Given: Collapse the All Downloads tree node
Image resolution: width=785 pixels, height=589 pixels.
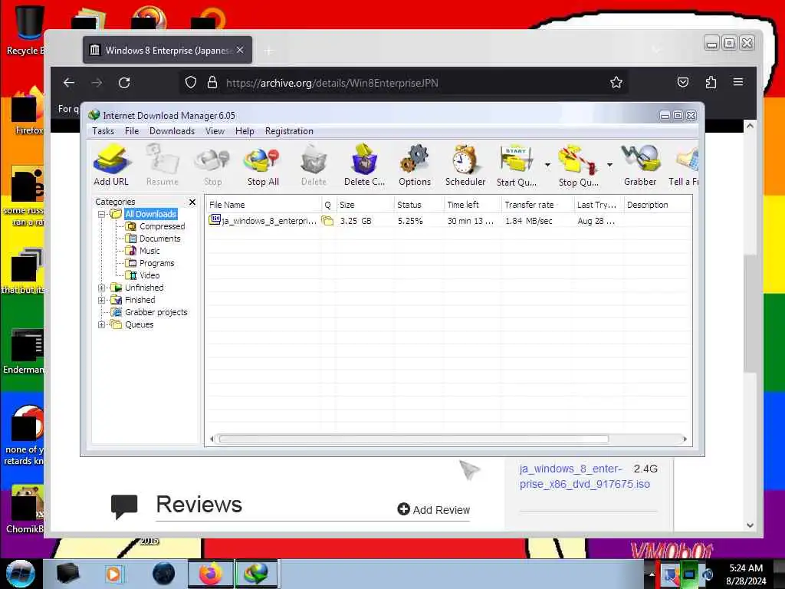Looking at the screenshot, I should pos(102,215).
